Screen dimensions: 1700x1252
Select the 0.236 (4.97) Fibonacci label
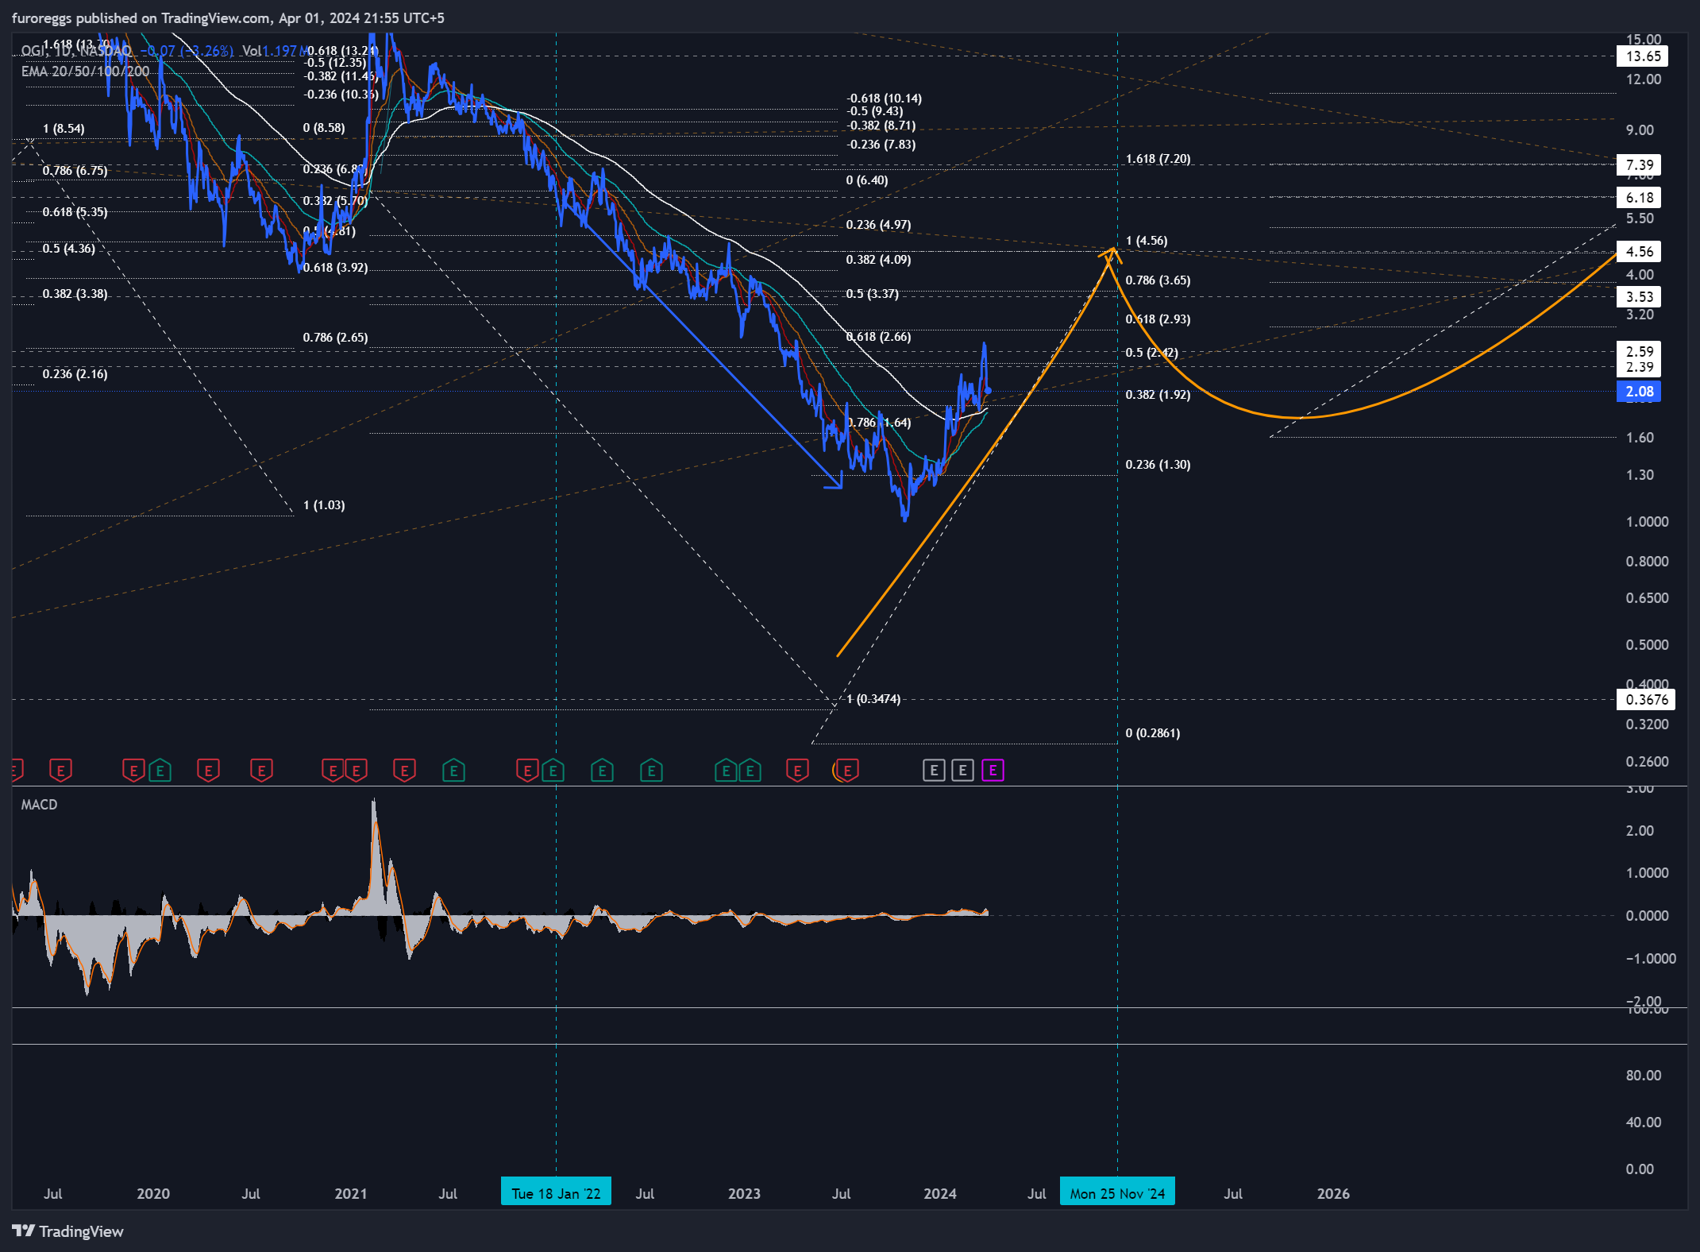coord(878,225)
